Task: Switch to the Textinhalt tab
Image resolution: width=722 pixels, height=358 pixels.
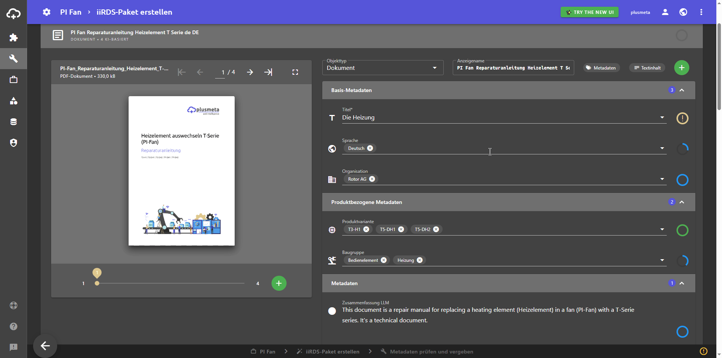Action: 647,68
